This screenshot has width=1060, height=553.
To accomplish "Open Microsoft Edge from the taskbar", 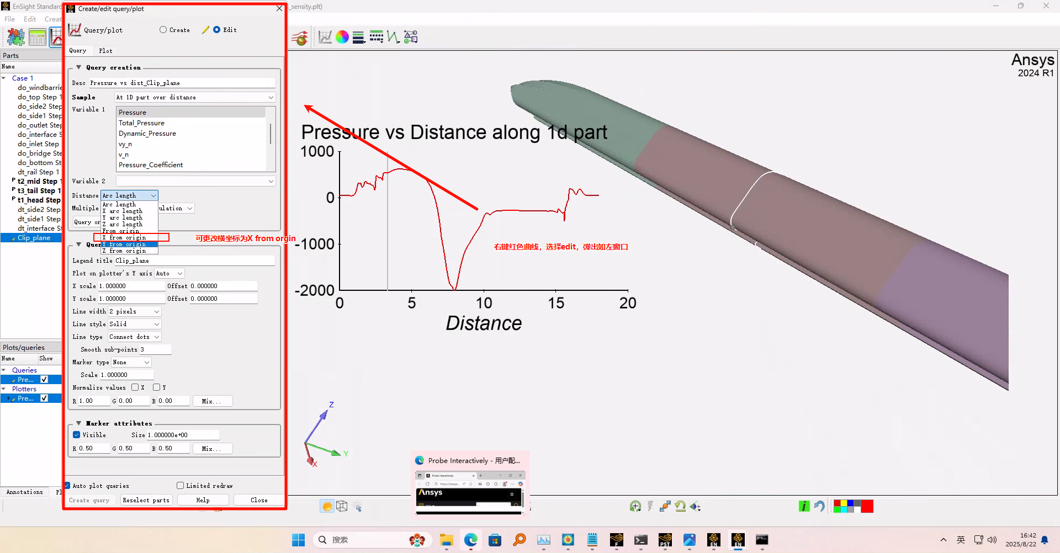I will (x=470, y=540).
